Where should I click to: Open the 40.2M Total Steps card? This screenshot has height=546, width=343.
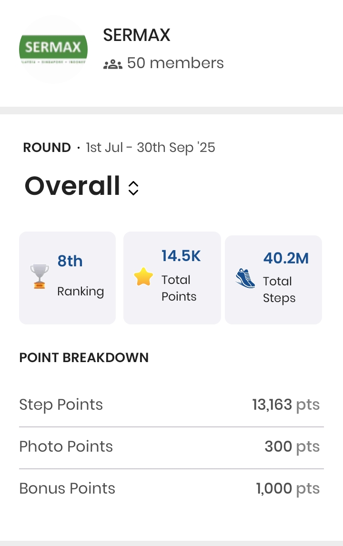(273, 280)
